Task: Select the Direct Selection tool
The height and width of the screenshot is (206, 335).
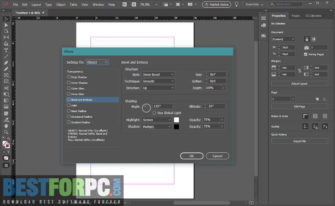Action: click(x=6, y=25)
